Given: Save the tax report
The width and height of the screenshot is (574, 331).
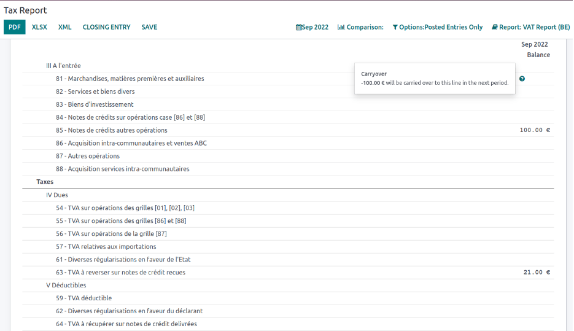Looking at the screenshot, I should pos(149,27).
